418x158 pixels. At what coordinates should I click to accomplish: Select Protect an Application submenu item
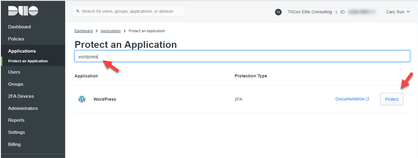(28, 61)
